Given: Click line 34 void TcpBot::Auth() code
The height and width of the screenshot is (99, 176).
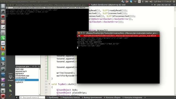Looking at the screenshot, I should click(64, 84).
